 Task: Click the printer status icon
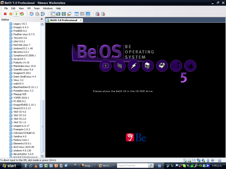point(213,160)
